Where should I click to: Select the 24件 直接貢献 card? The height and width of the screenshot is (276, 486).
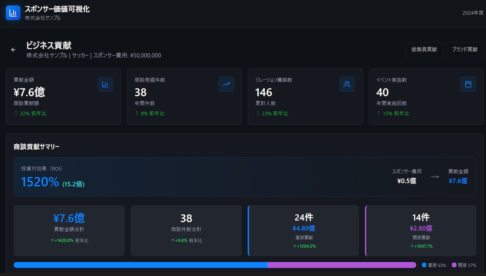tap(303, 231)
